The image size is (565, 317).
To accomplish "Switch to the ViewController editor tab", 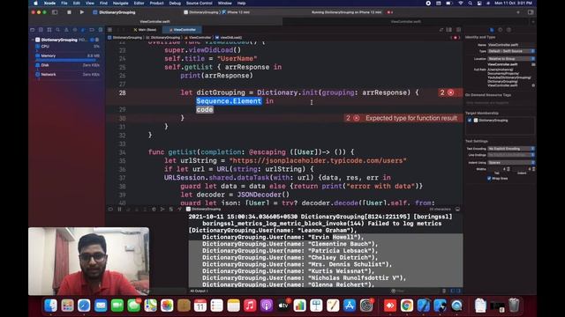I will coord(183,30).
